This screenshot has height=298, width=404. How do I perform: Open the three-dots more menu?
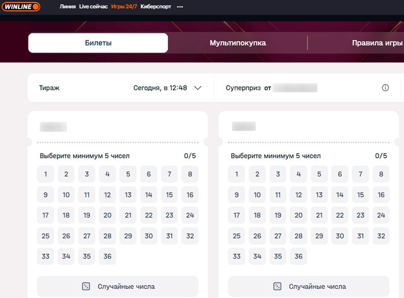(180, 7)
